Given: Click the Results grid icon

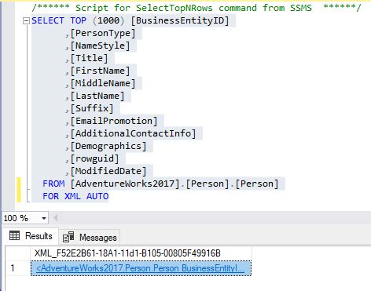Looking at the screenshot, I should click(x=14, y=236).
